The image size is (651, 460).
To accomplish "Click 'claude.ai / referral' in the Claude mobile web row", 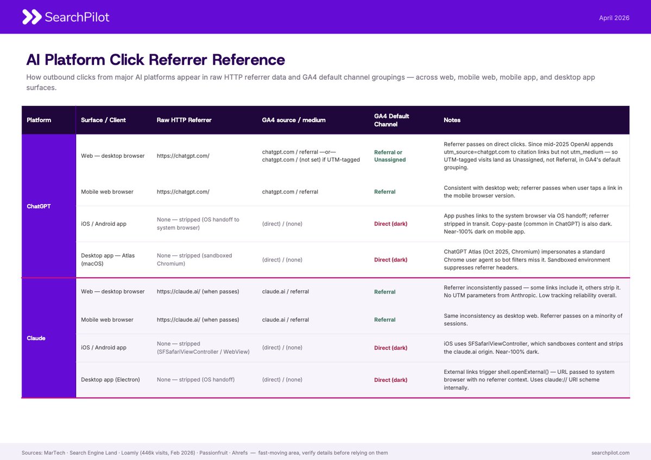I will coord(285,320).
